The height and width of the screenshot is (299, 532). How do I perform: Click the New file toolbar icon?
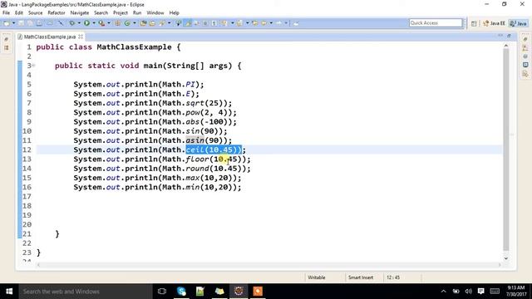click(x=7, y=23)
